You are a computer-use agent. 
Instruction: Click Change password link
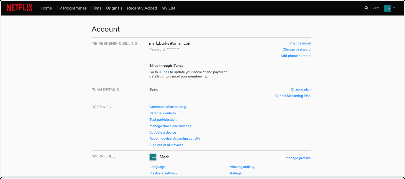tap(297, 49)
